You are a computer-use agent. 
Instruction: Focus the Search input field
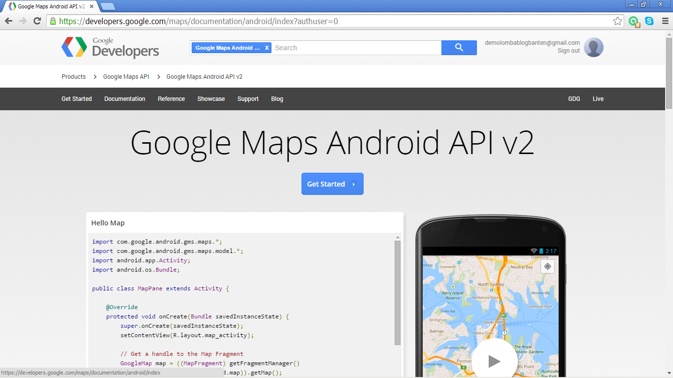357,48
